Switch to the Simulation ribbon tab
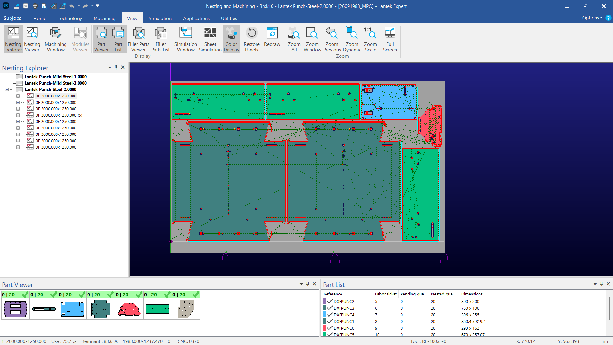Image resolution: width=613 pixels, height=345 pixels. click(x=160, y=18)
